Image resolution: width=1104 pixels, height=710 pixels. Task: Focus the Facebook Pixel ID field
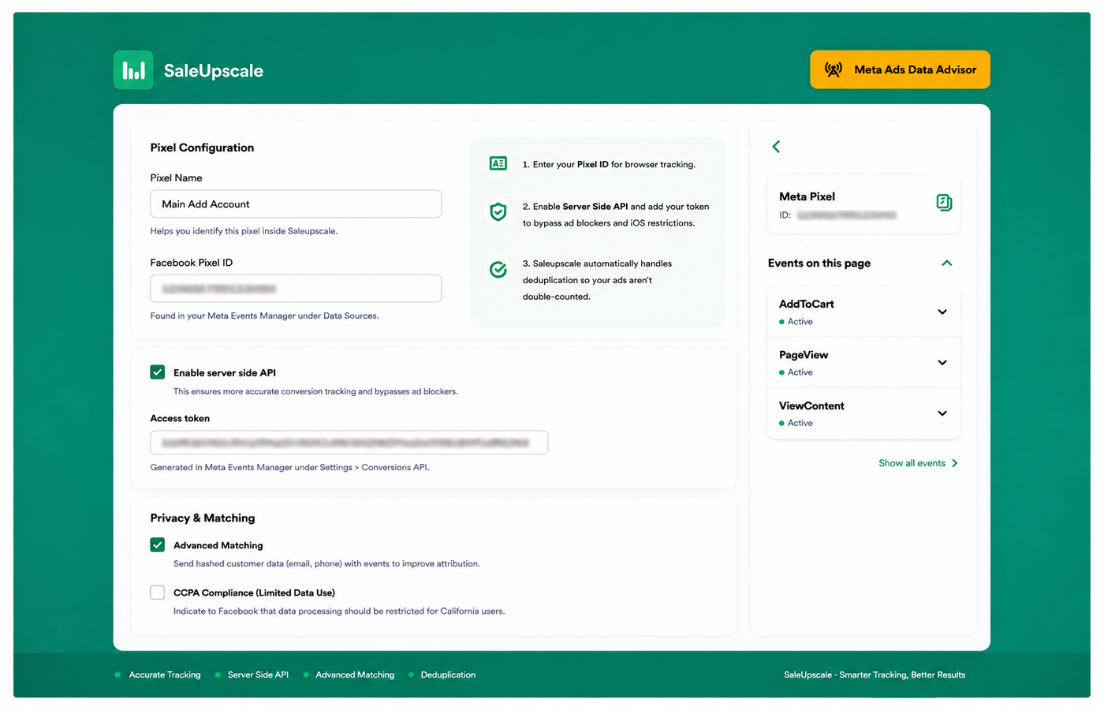(296, 289)
